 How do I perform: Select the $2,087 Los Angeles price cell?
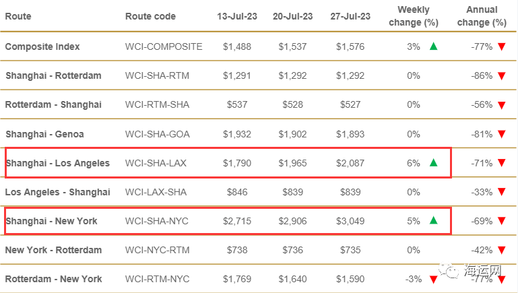pos(350,163)
